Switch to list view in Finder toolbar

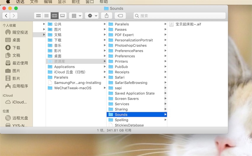(46, 16)
